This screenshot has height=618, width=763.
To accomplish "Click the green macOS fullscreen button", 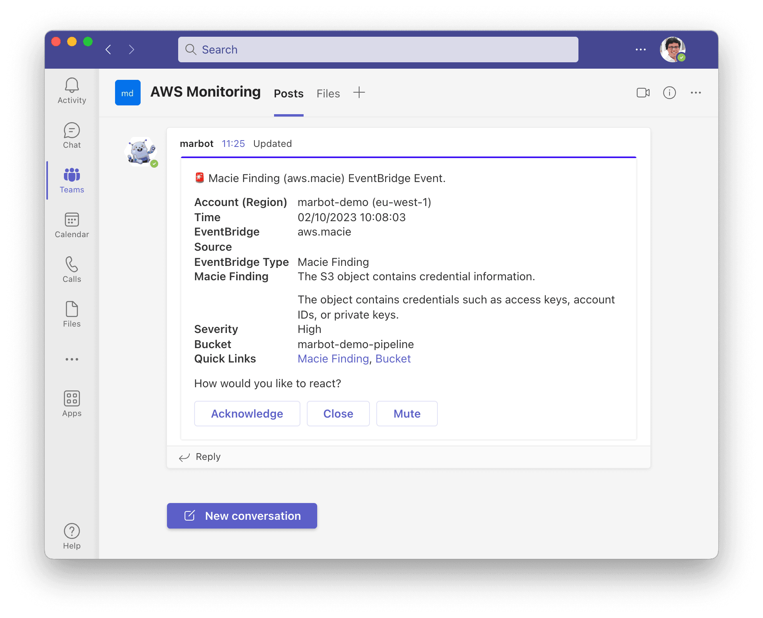I will pyautogui.click(x=88, y=42).
